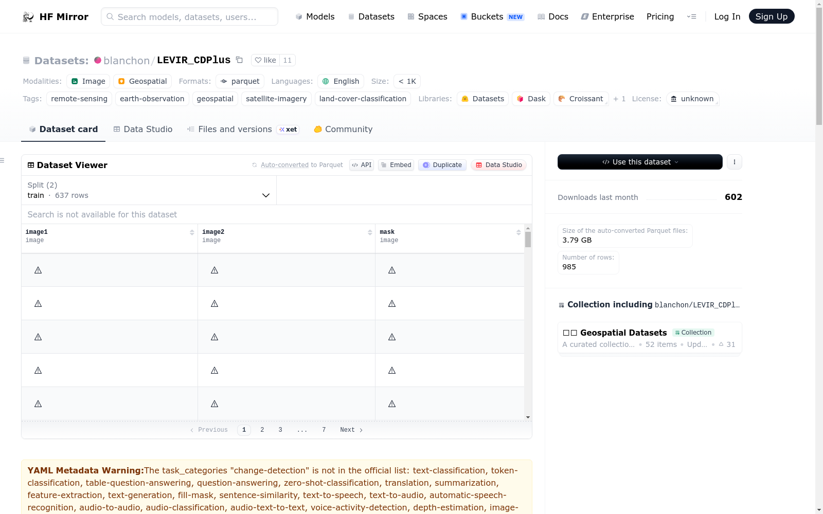The height and width of the screenshot is (514, 823).
Task: Click Next page in pagination
Action: point(351,430)
